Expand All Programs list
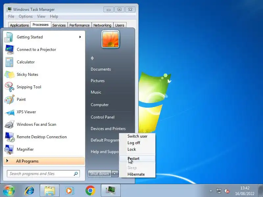Screen dimensions: 263x197 pos(44,161)
